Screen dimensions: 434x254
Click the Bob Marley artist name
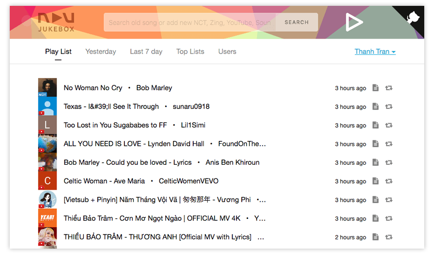(154, 88)
